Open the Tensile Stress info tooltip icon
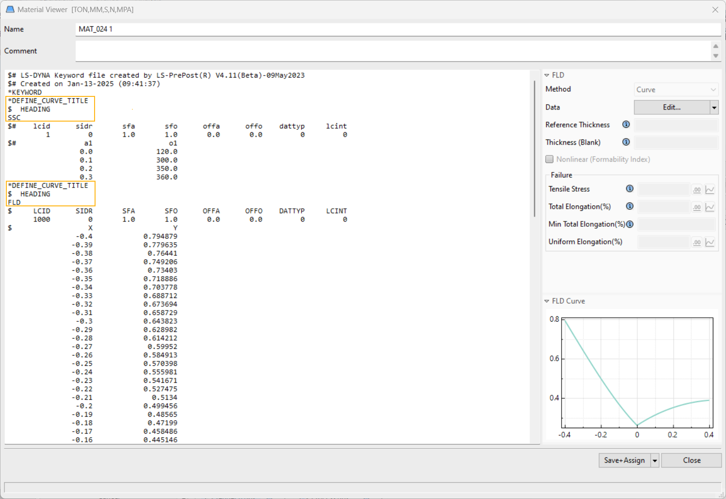 click(x=629, y=189)
